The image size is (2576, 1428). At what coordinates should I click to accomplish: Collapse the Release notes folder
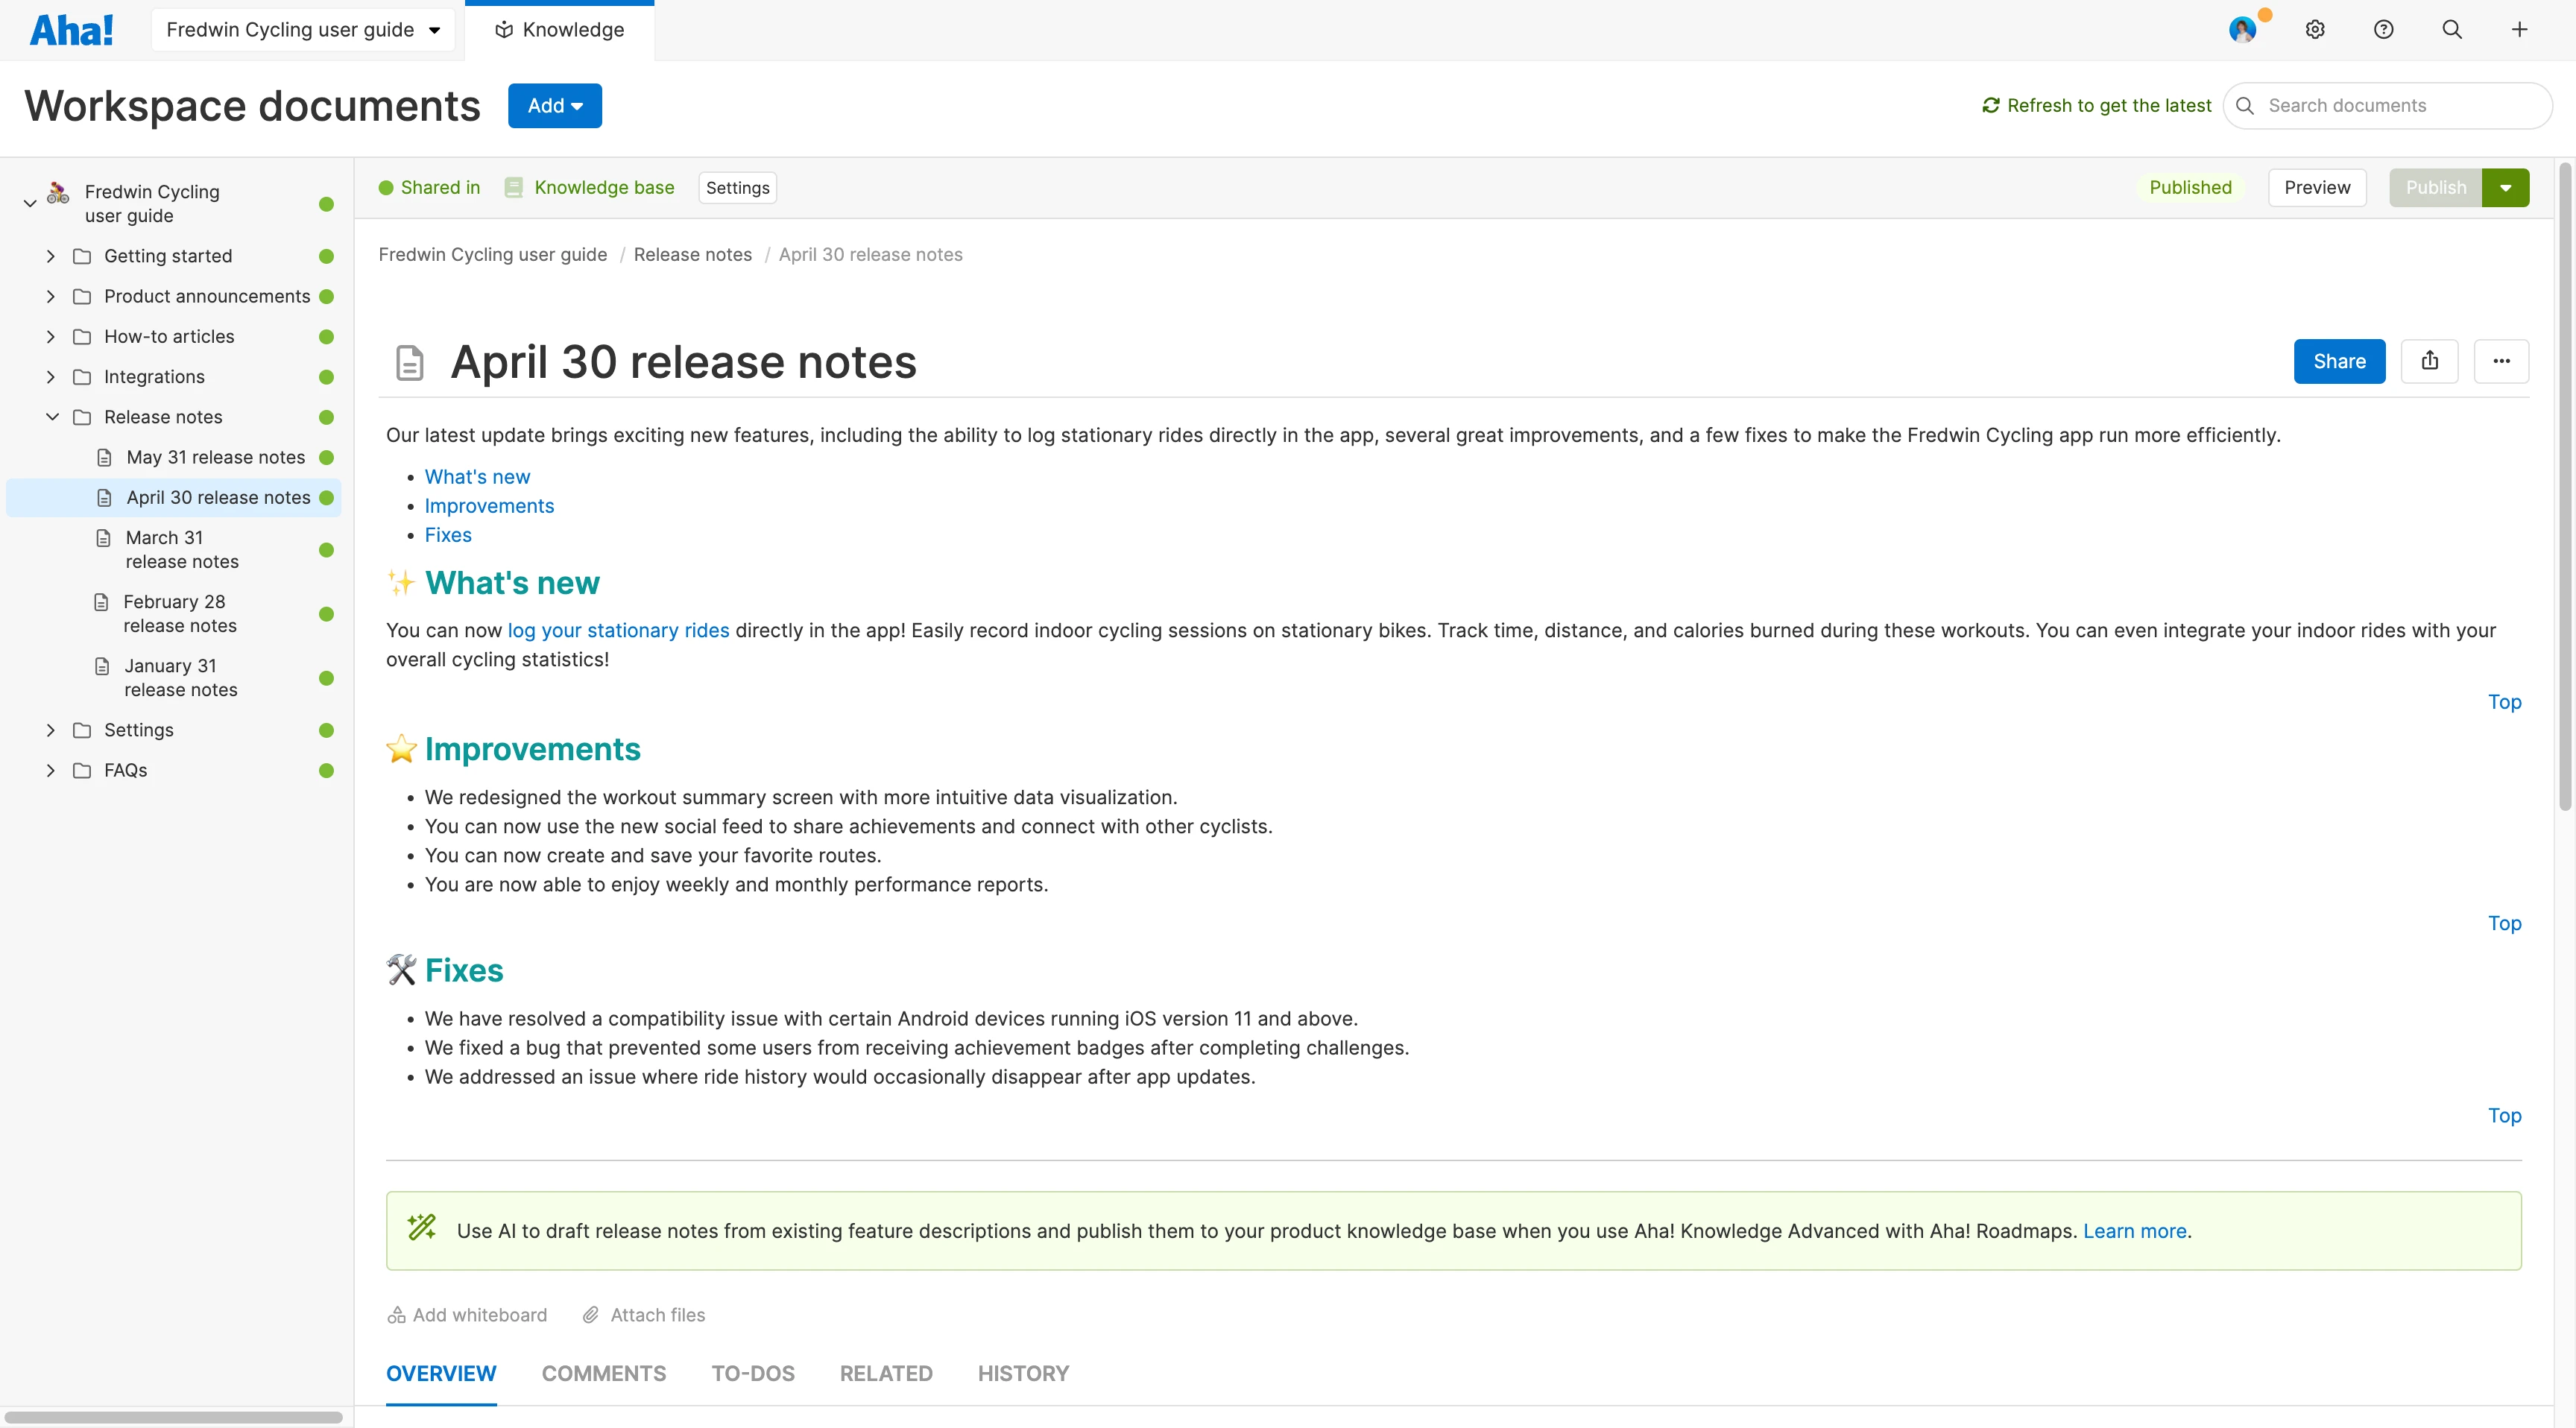pyautogui.click(x=51, y=417)
